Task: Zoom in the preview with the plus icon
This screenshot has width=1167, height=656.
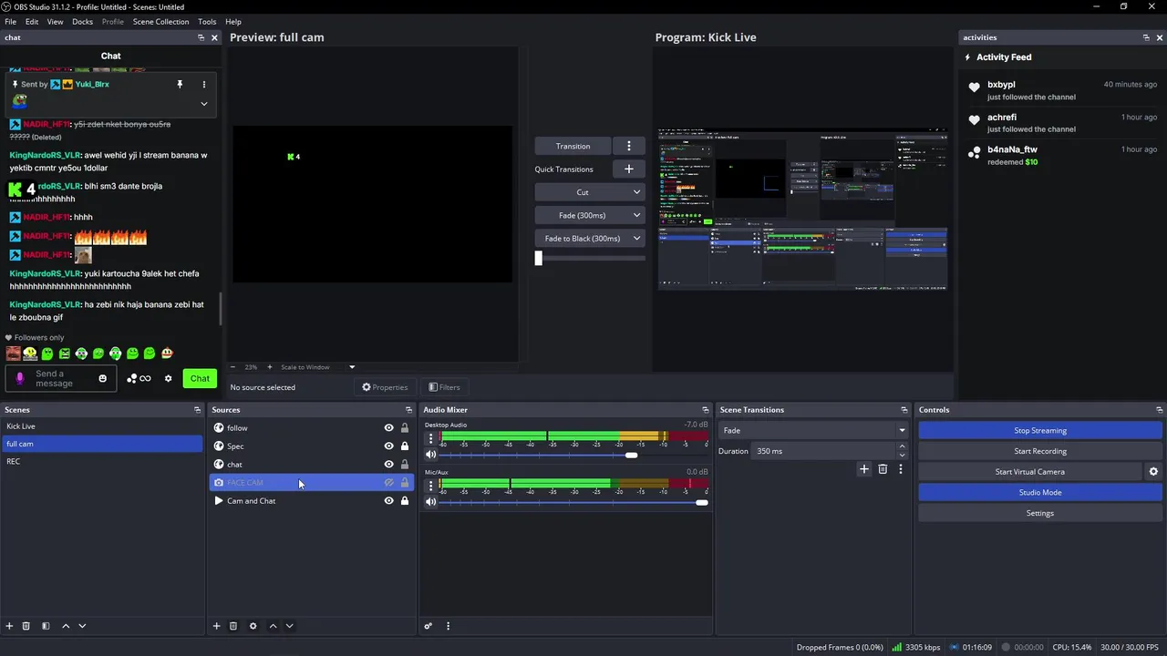Action: (269, 367)
